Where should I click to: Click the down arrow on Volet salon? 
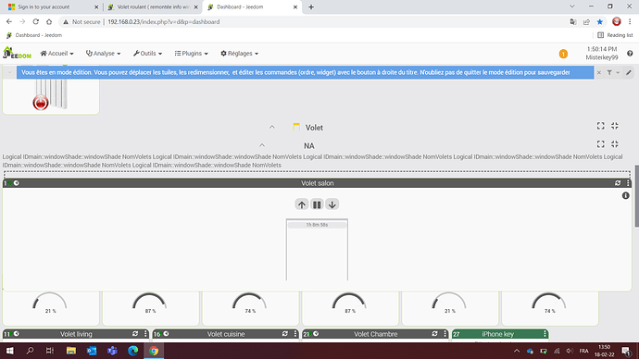(332, 204)
